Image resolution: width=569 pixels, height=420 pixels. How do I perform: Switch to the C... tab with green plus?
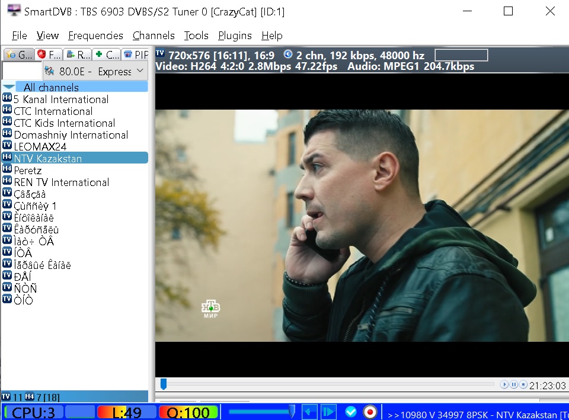click(107, 54)
